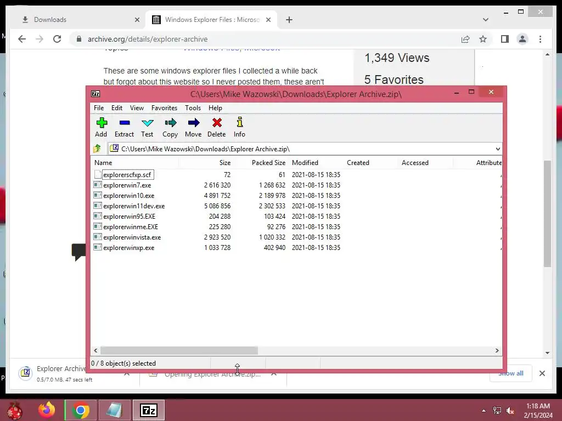Select explorerwin11dev.exe row
Viewport: 562px width, 421px height.
[296, 206]
